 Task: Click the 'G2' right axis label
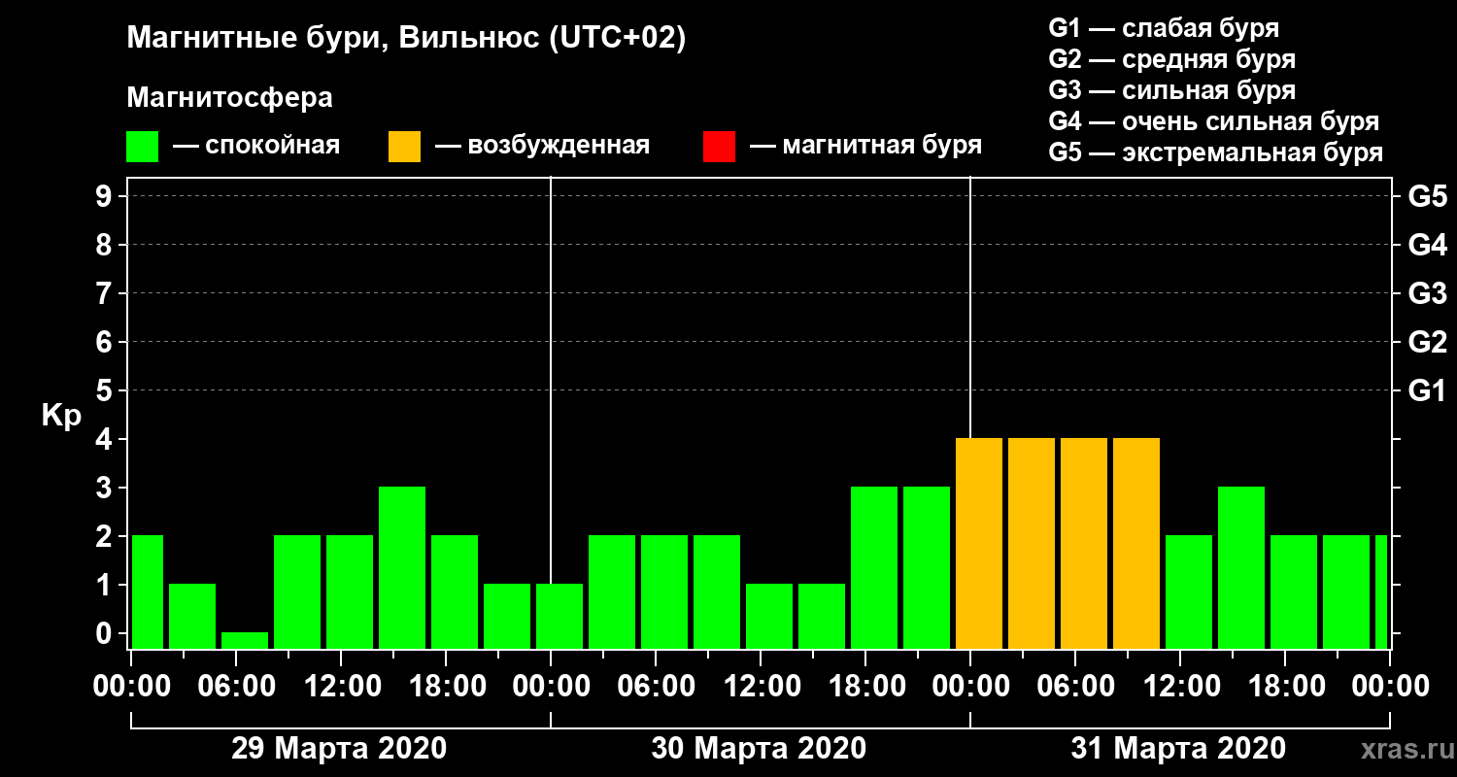tap(1427, 342)
